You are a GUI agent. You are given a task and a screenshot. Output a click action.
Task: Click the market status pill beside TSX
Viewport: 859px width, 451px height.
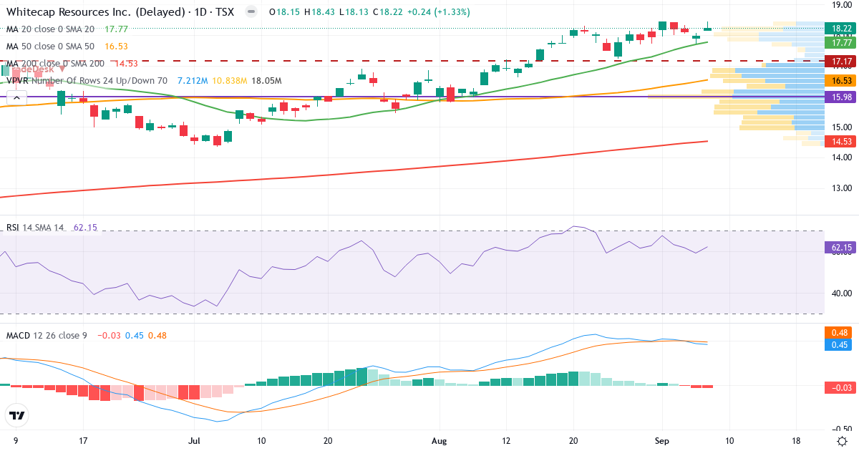(x=250, y=12)
